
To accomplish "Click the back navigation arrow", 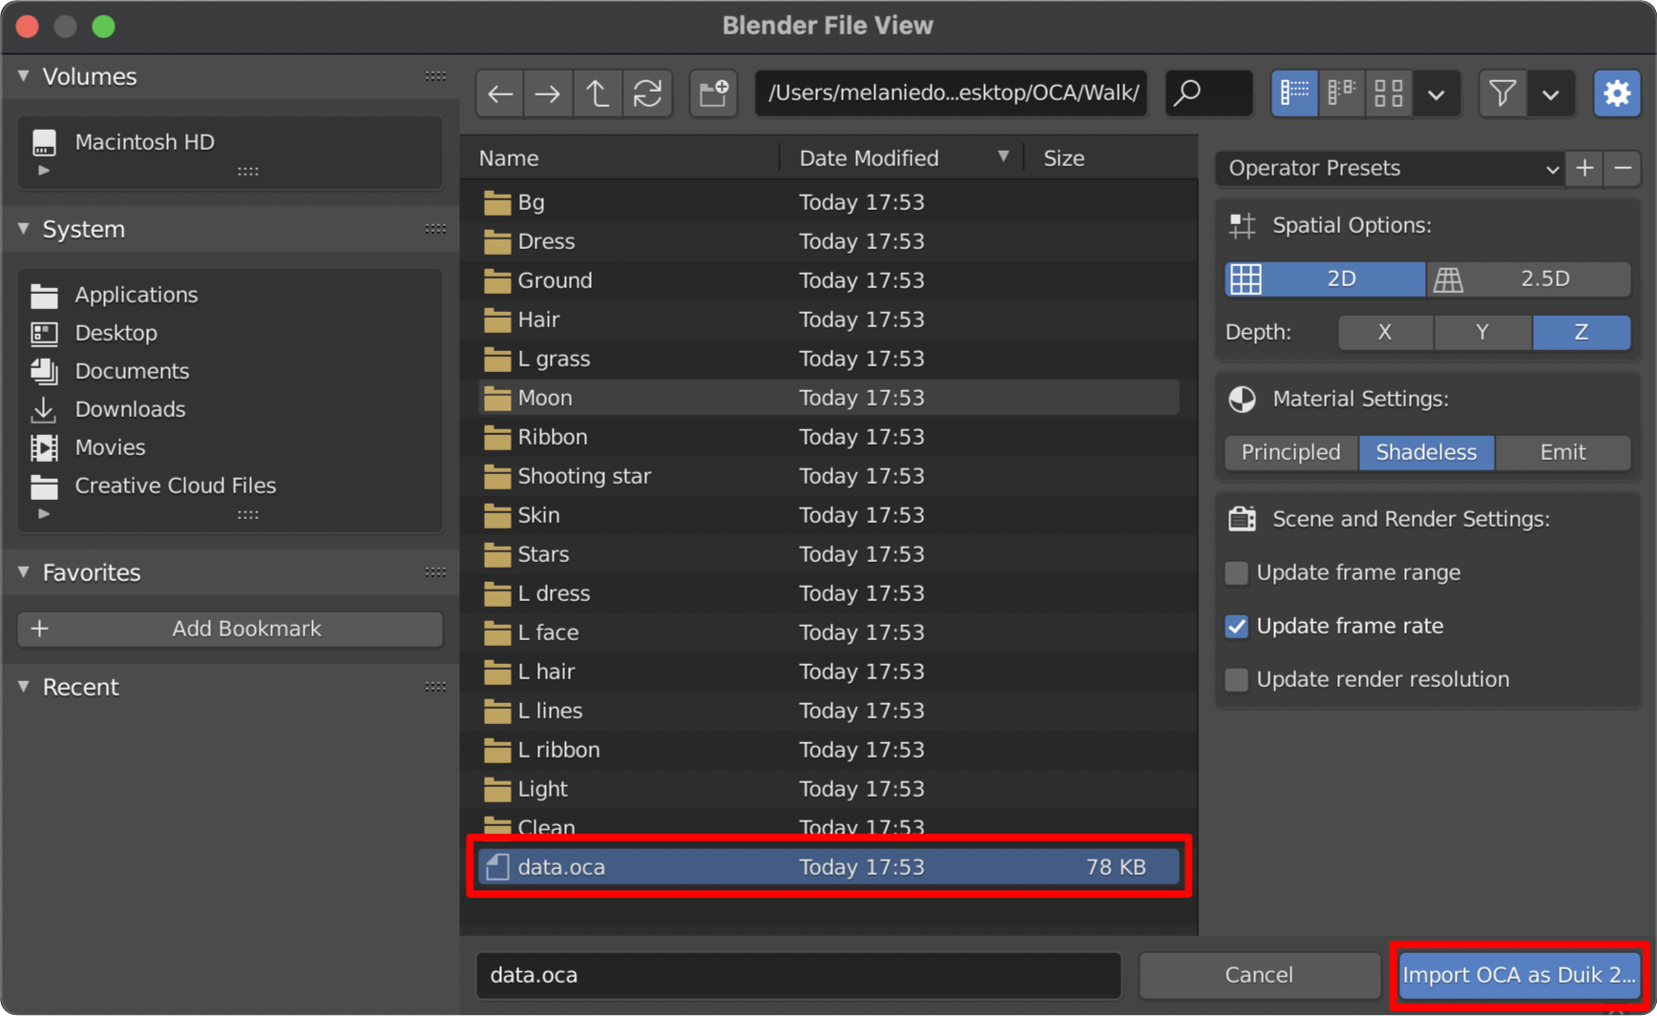I will tap(499, 93).
